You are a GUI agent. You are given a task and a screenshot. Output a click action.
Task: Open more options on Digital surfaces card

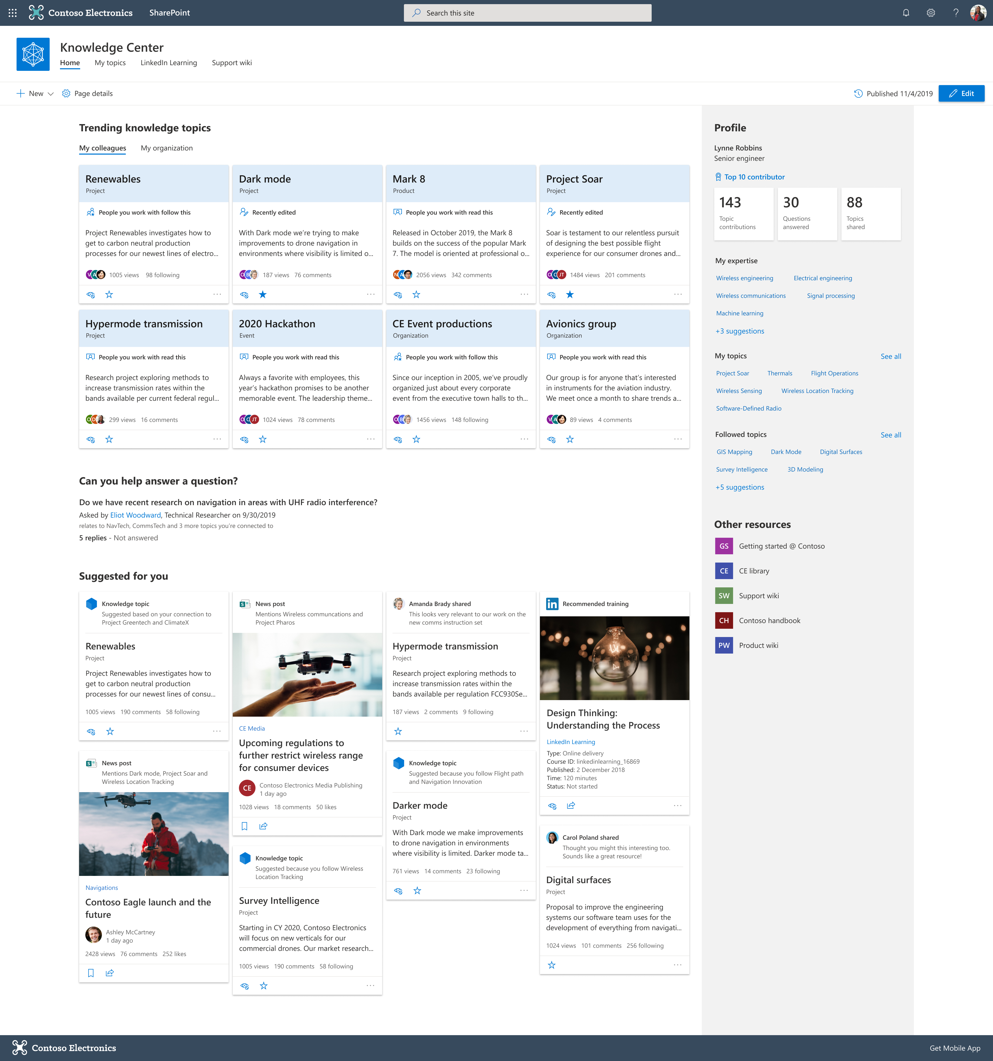click(678, 964)
